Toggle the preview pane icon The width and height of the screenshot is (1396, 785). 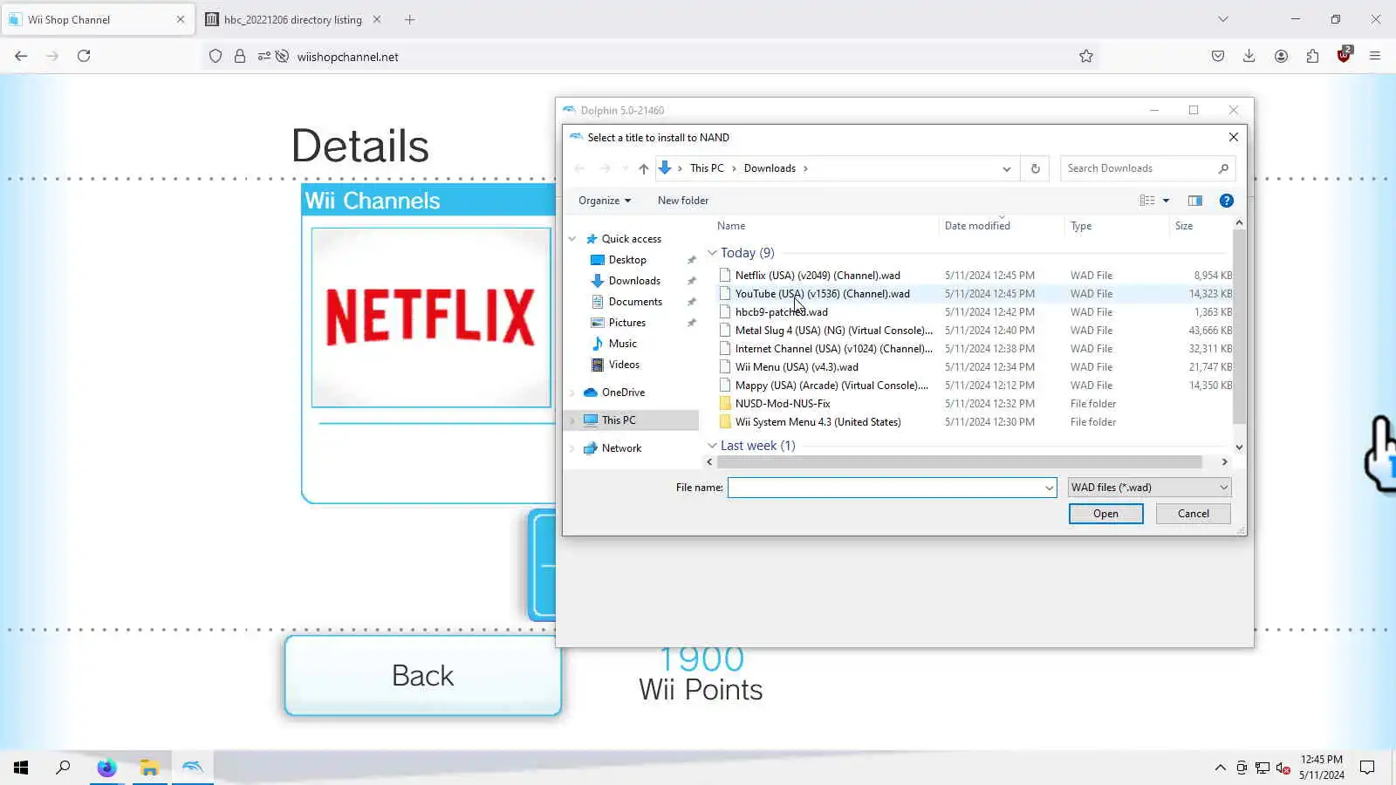[1195, 201]
